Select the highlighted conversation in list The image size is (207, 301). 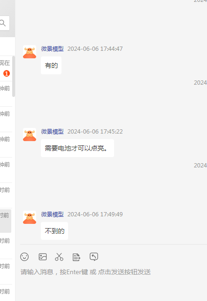pyautogui.click(x=6, y=221)
